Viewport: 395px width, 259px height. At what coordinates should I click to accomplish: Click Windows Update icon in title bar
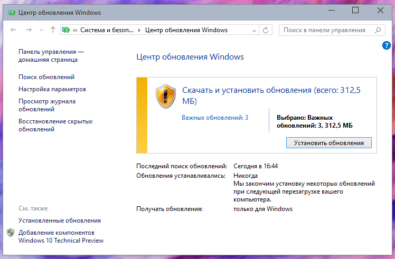11,13
